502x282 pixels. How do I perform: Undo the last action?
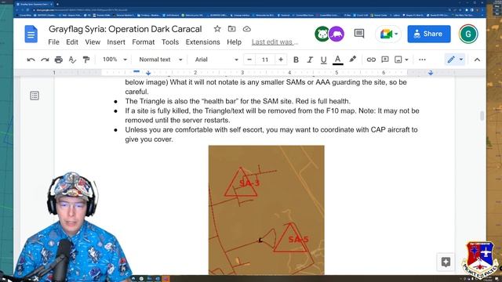[x=31, y=60]
